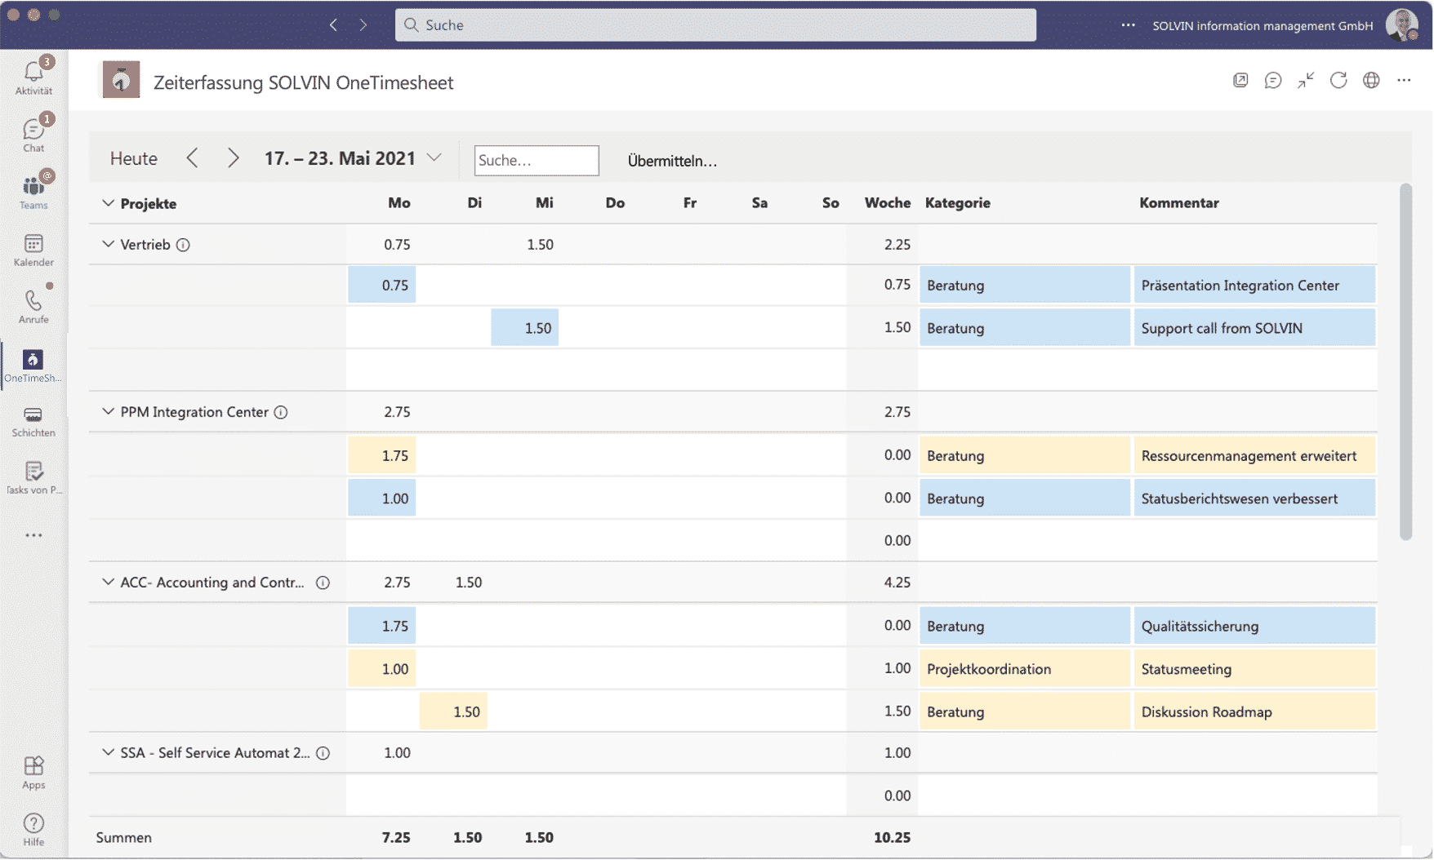This screenshot has width=1434, height=860.
Task: Open settings ellipsis next to organization name
Action: click(x=1129, y=25)
